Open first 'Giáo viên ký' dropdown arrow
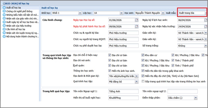 206,33
